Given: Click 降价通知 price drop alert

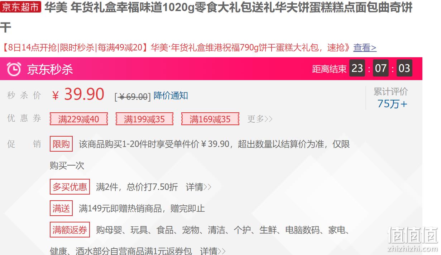Looking at the screenshot, I should pos(171,96).
